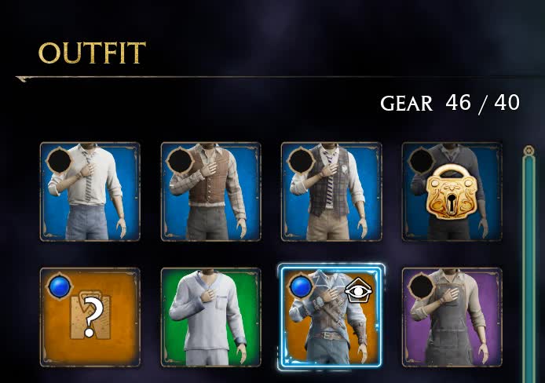
Task: Select the highlighted blue adventurer outfit
Action: coord(331,317)
